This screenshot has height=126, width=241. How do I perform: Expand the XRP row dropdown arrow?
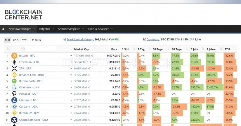coord(71,69)
